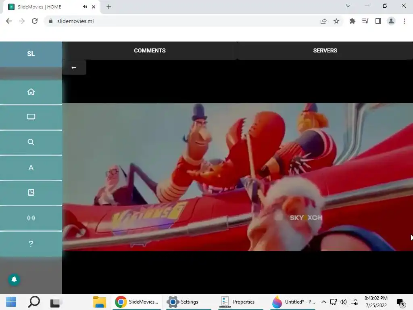Open the TV shows monitor icon
The image size is (413, 310).
[31, 117]
